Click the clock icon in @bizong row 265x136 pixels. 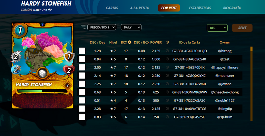(167, 51)
